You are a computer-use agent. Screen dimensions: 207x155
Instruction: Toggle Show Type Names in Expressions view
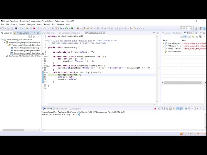click(x=182, y=36)
